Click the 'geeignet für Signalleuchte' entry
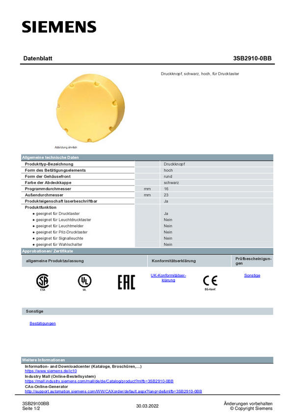 click(x=59, y=238)
